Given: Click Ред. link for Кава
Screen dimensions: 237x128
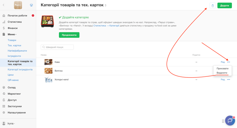Looking at the screenshot, I should pos(223,62).
